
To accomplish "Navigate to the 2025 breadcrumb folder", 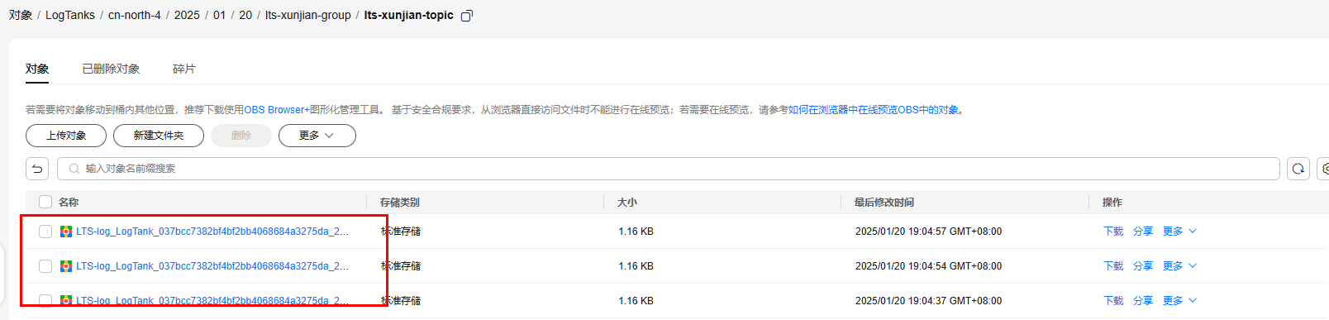I will coord(187,15).
